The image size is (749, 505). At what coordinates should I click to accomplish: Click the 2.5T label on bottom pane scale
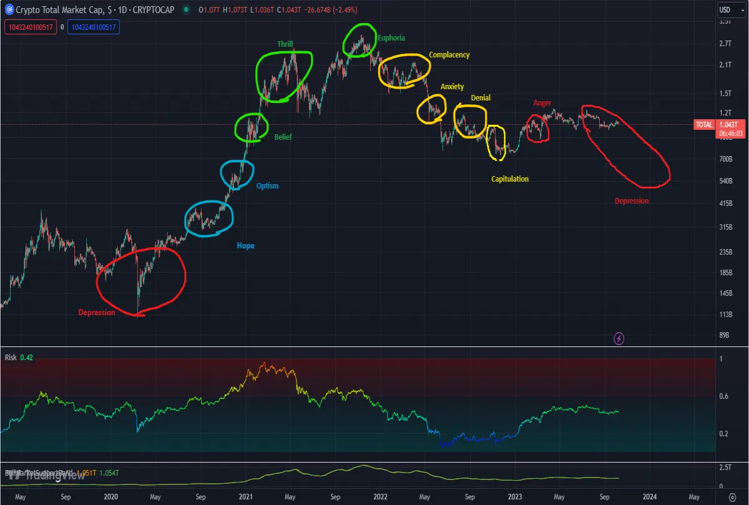pyautogui.click(x=725, y=467)
